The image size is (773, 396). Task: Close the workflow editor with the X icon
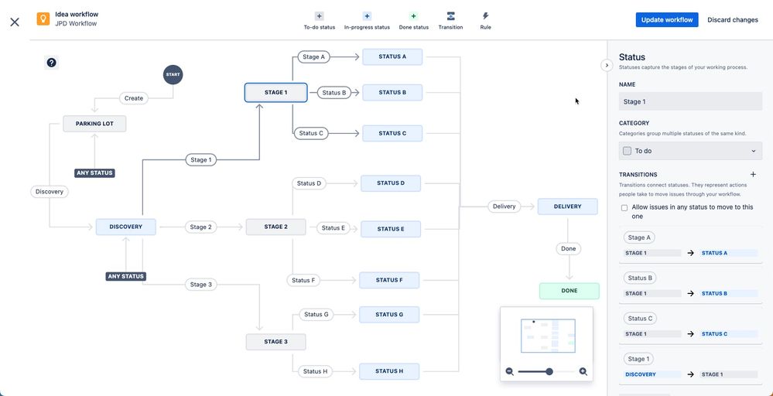pos(15,22)
